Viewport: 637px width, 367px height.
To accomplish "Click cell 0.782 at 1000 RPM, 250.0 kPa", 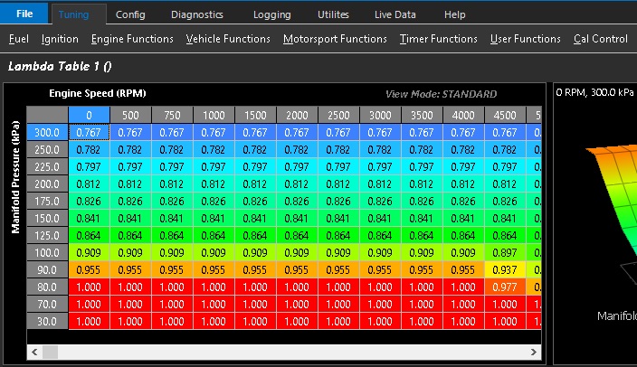I will tap(214, 150).
